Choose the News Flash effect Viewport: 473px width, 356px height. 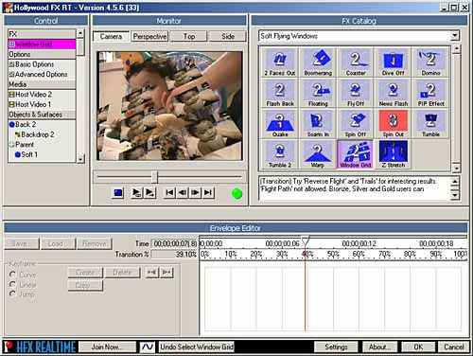coord(393,93)
